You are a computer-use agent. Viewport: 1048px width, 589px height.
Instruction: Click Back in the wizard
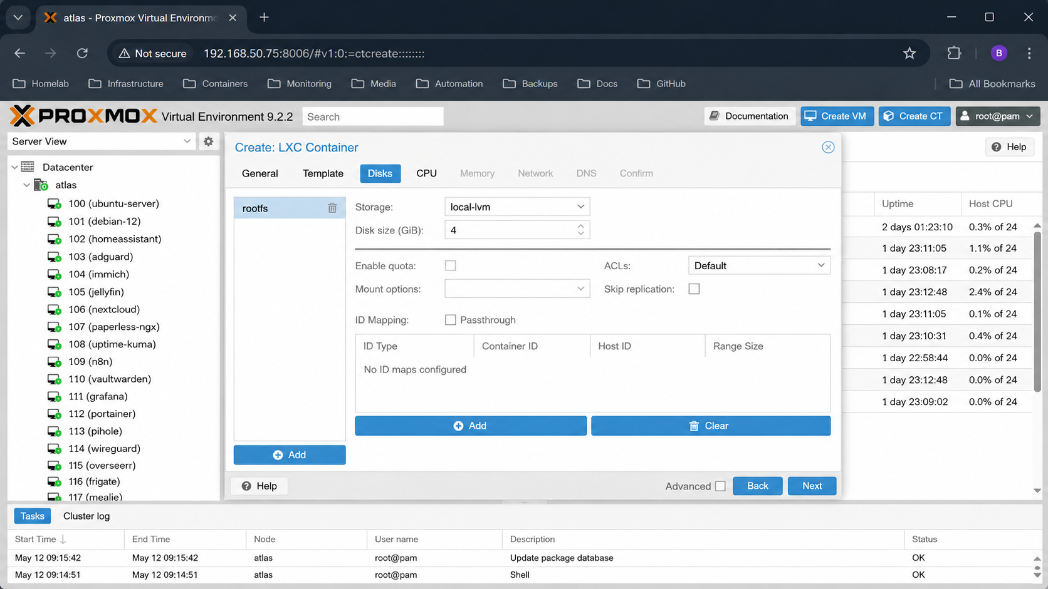coord(757,486)
